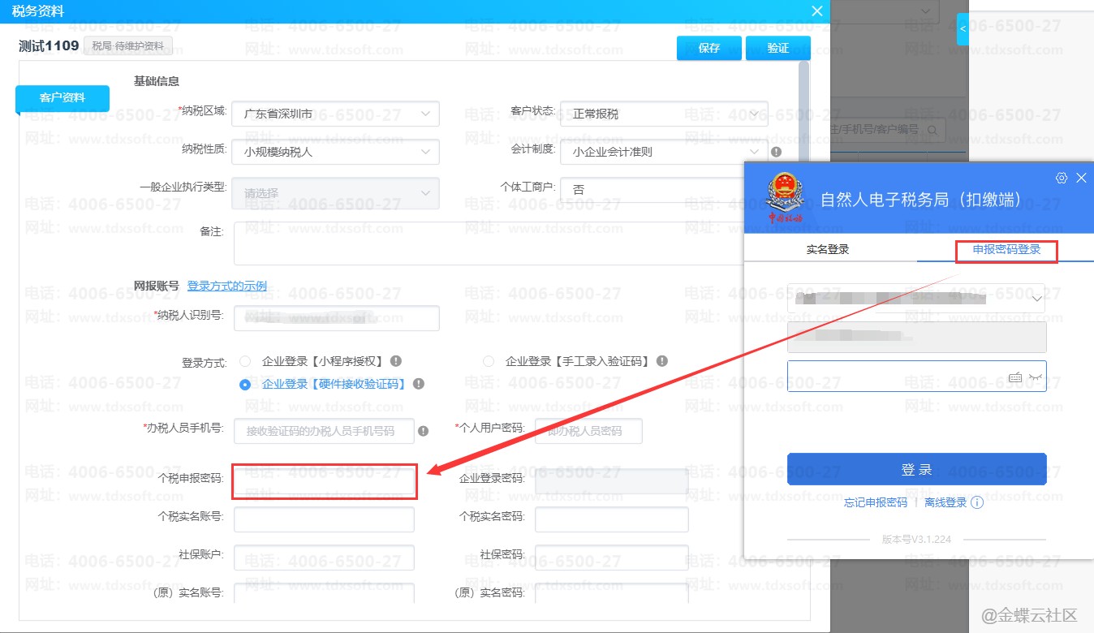This screenshot has height=633, width=1094.
Task: Select 企业登录【小程序授权】 radio option
Action: tap(245, 361)
